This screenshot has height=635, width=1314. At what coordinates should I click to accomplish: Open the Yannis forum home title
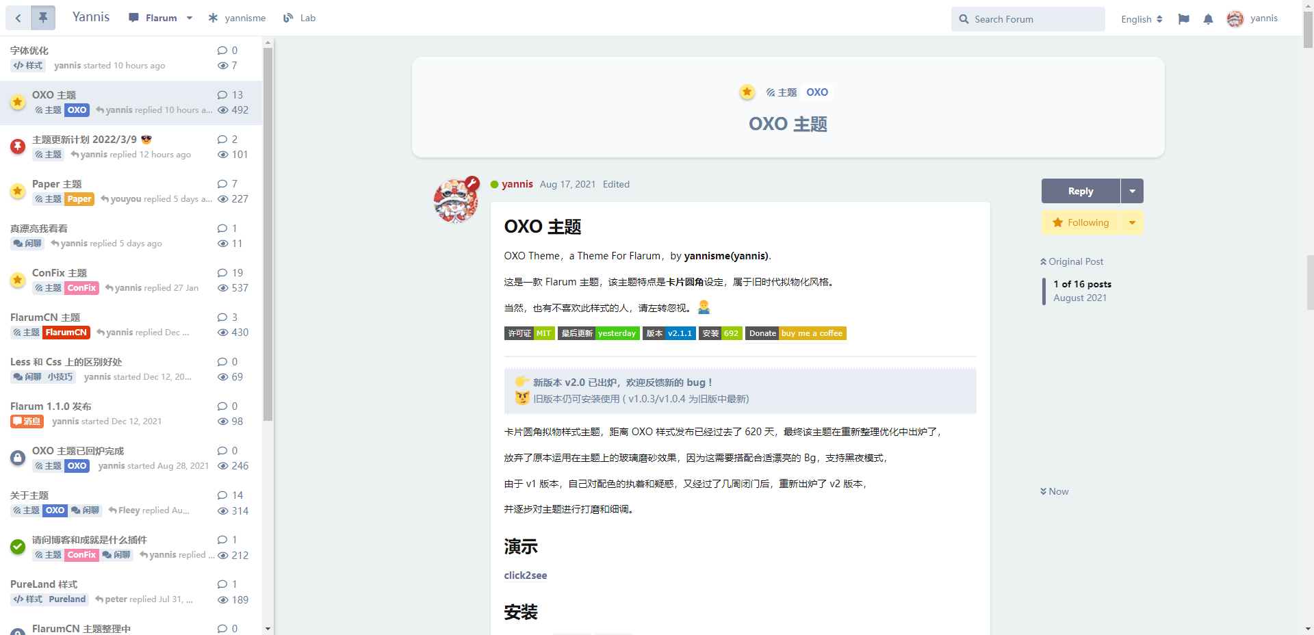coord(91,17)
